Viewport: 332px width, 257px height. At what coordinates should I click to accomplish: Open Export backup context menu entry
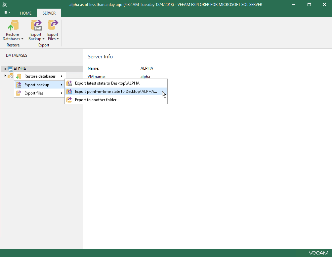[40, 85]
